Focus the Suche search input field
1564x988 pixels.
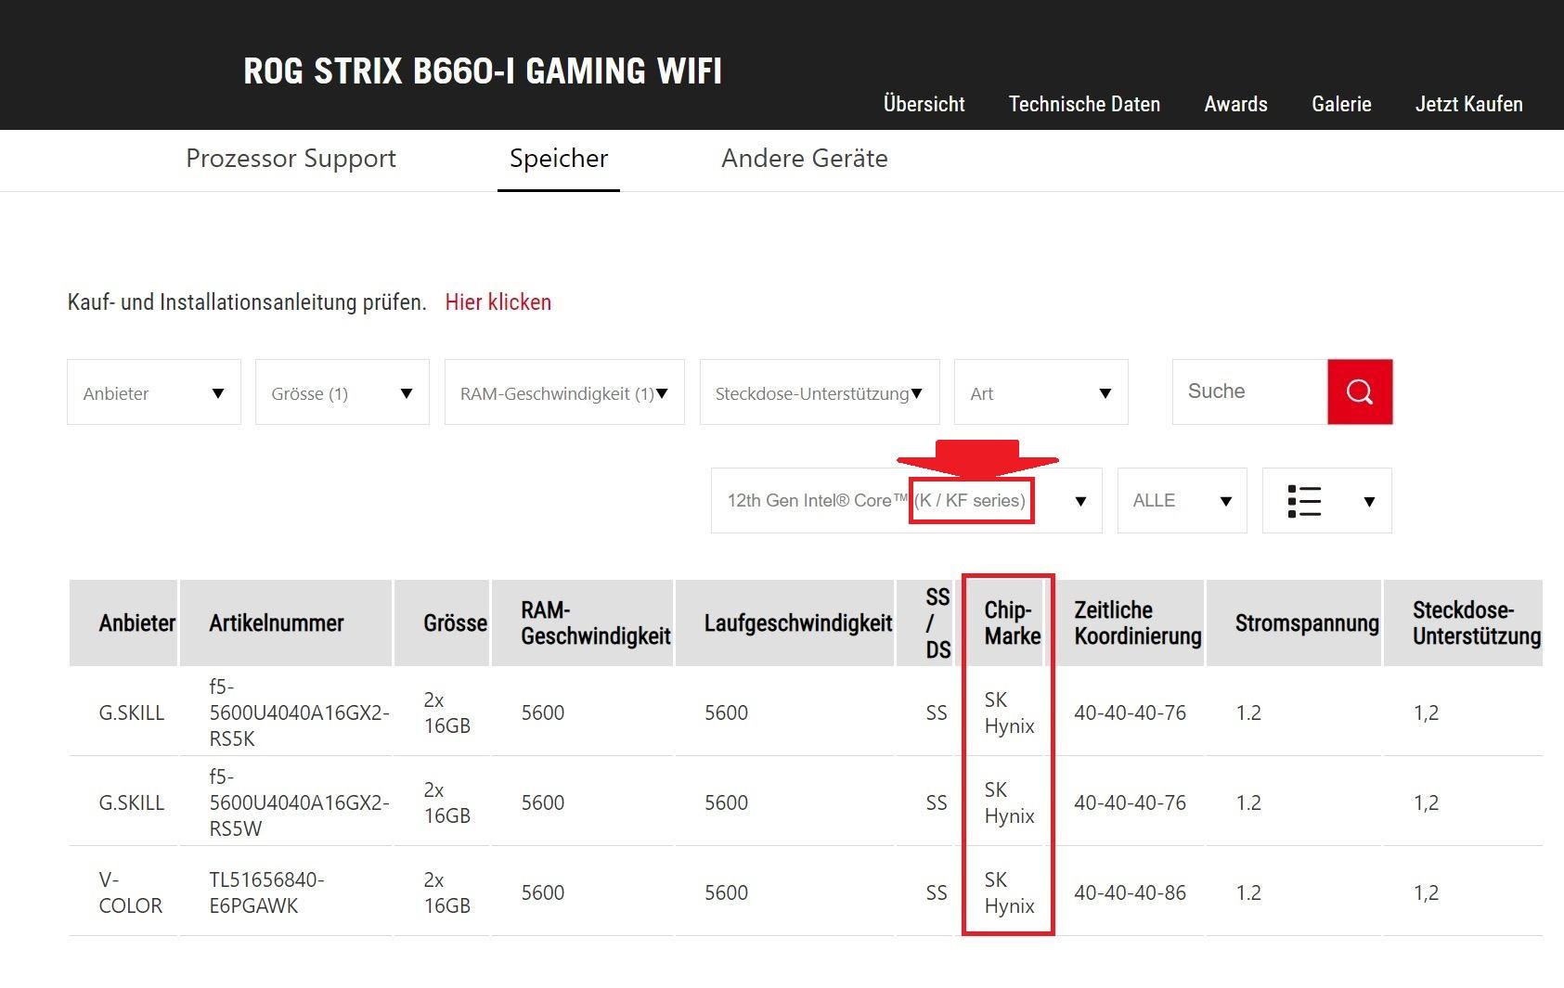(1250, 391)
